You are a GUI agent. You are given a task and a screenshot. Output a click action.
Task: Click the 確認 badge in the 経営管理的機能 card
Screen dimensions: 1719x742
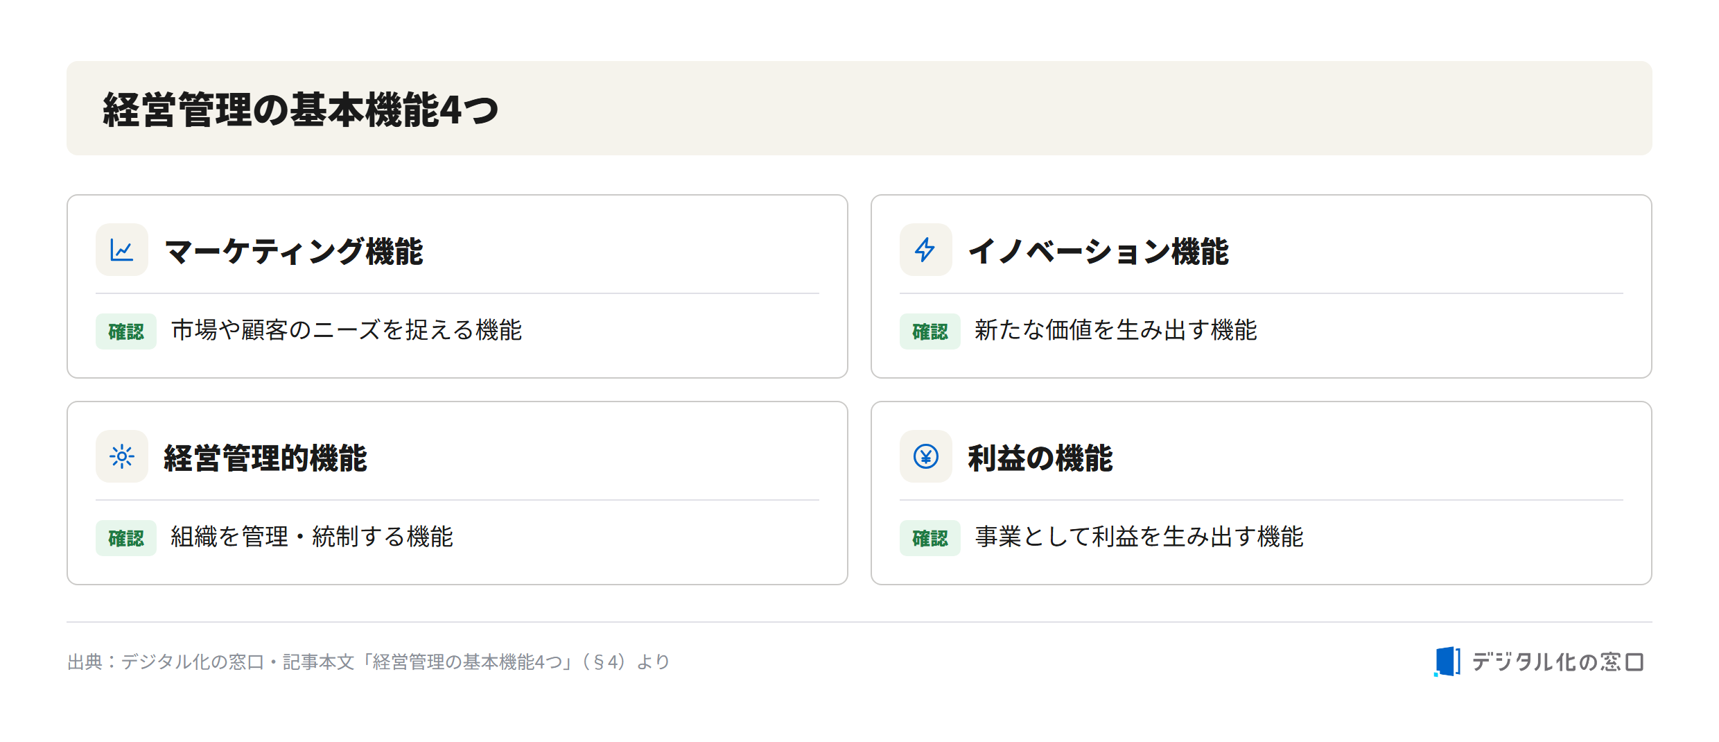click(x=126, y=538)
